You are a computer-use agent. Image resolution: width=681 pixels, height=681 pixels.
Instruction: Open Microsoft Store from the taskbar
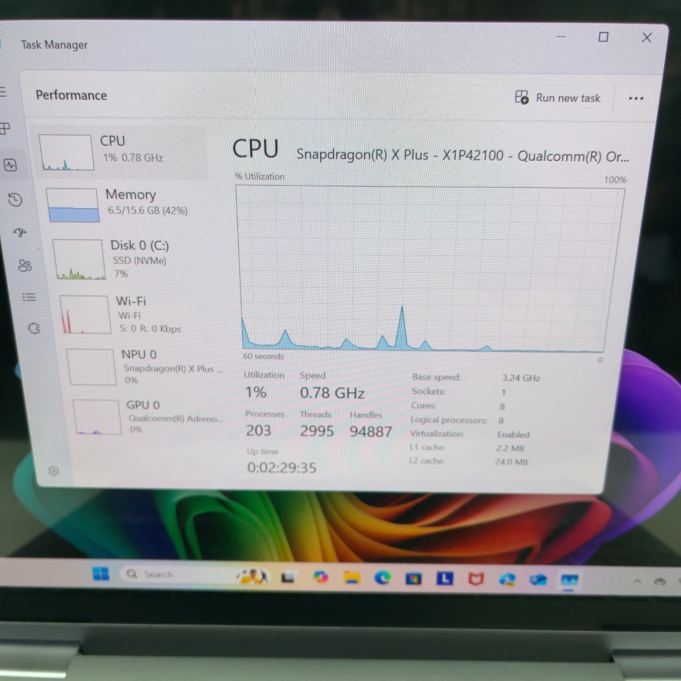coord(413,578)
